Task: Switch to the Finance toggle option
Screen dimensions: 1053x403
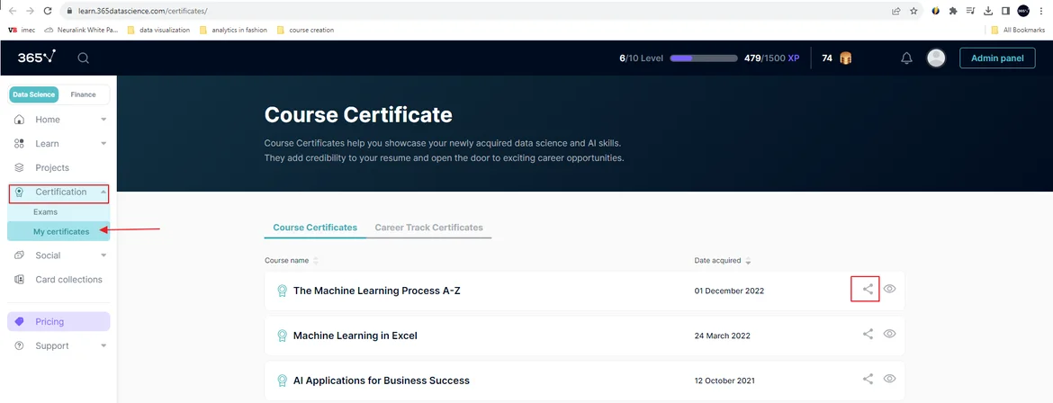Action: 83,94
